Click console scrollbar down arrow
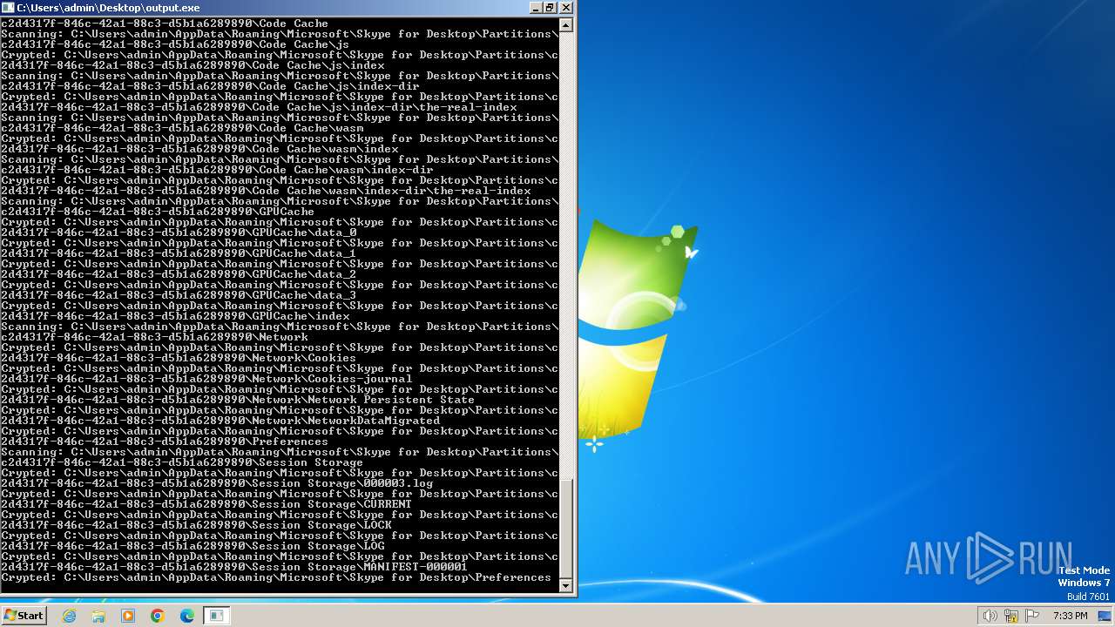The width and height of the screenshot is (1115, 627). (566, 586)
